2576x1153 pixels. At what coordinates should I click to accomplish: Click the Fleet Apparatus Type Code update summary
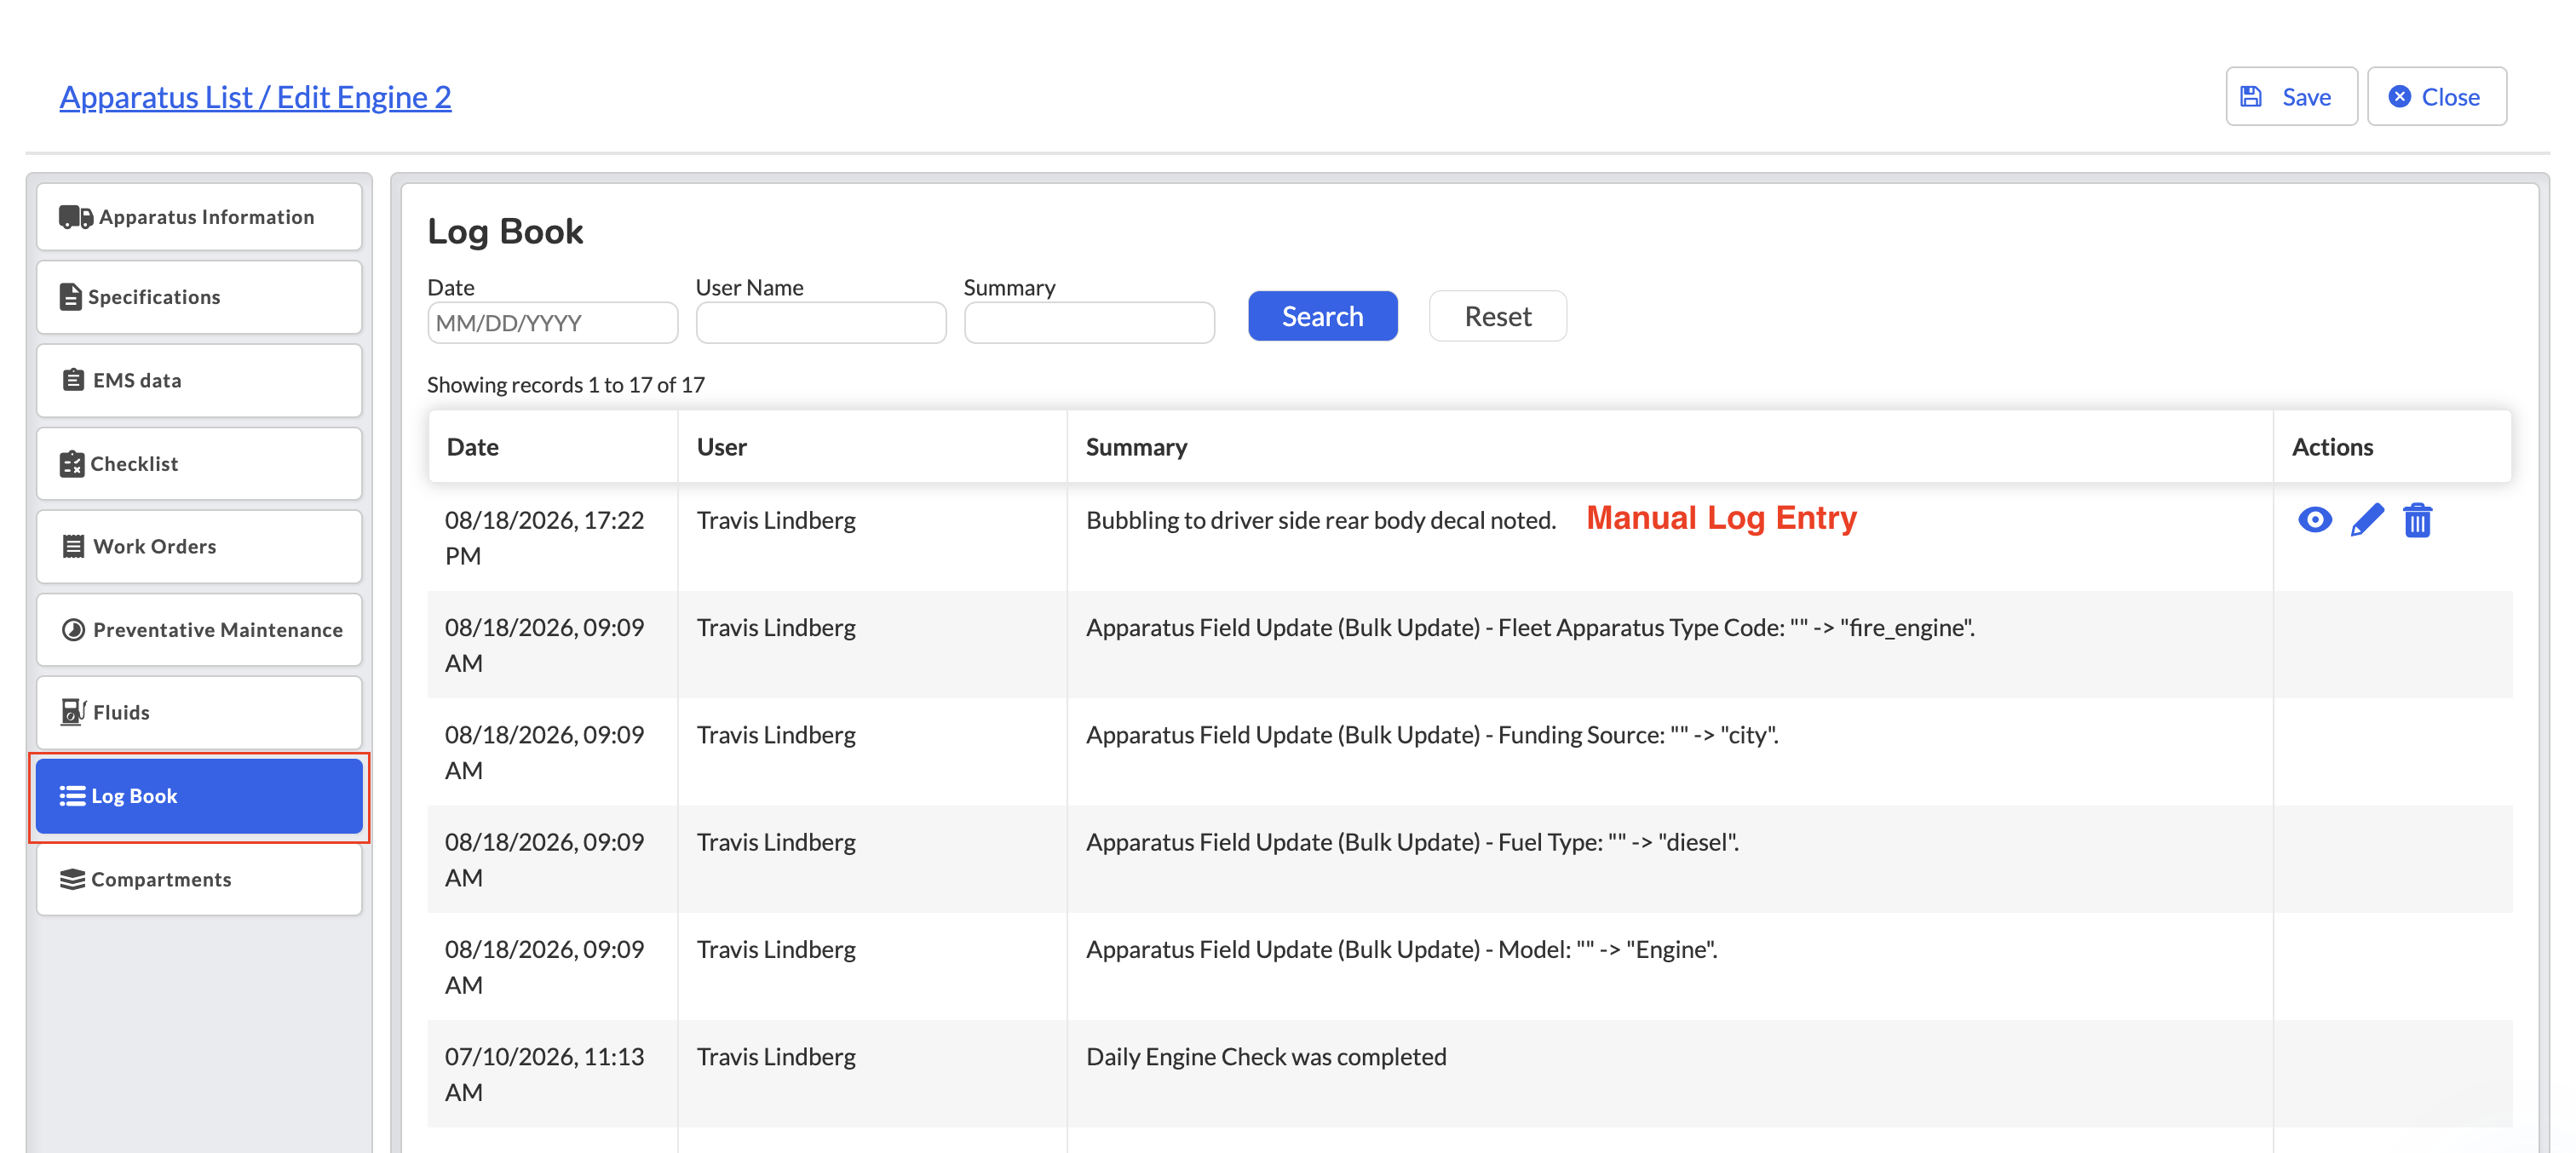coord(1530,628)
